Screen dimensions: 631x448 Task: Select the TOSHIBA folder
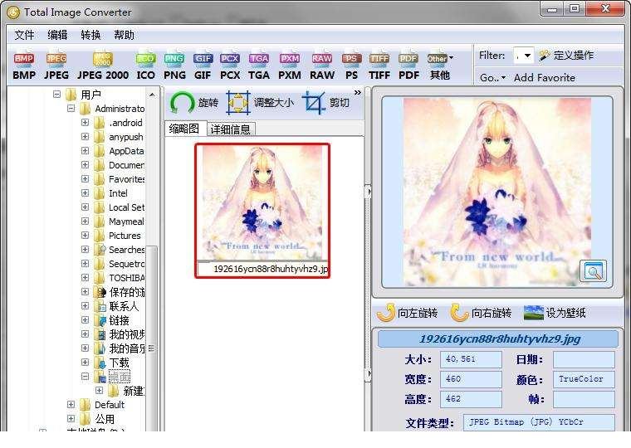tap(126, 278)
